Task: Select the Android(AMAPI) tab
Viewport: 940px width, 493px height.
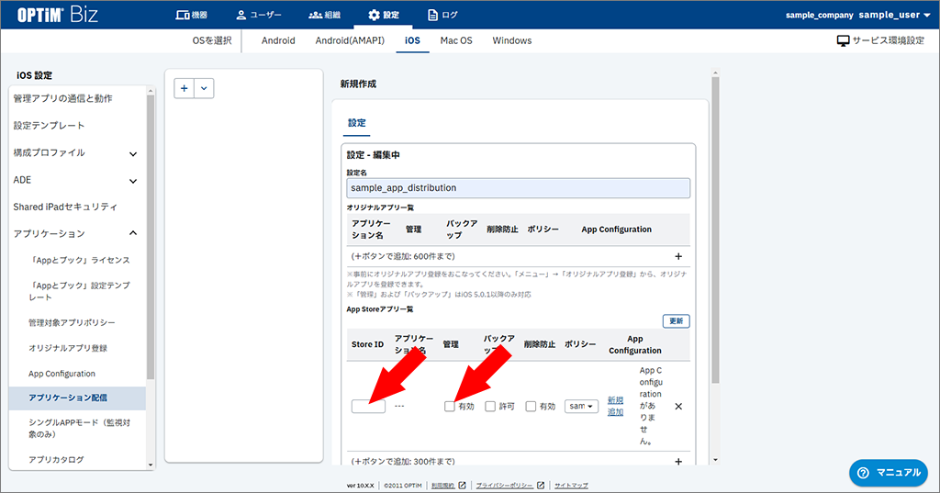Action: tap(350, 40)
